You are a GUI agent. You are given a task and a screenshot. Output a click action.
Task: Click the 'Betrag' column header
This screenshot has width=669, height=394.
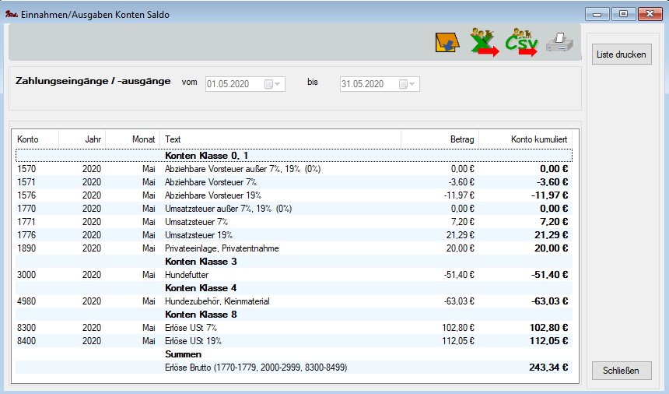[439, 139]
